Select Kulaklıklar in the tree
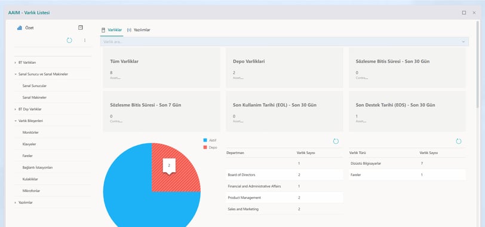The image size is (485, 227). pyautogui.click(x=30, y=179)
